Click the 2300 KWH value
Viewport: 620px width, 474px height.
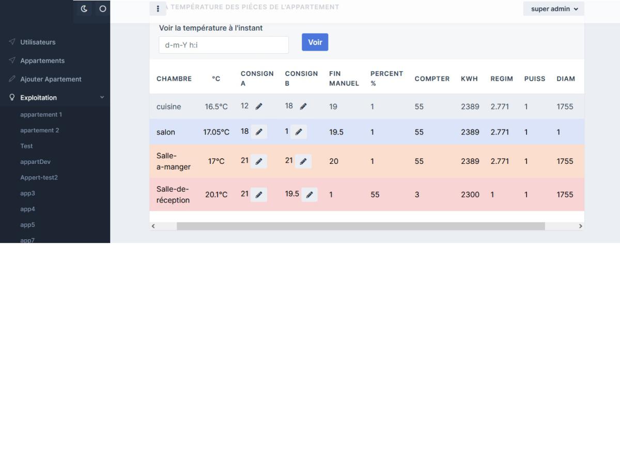(470, 195)
